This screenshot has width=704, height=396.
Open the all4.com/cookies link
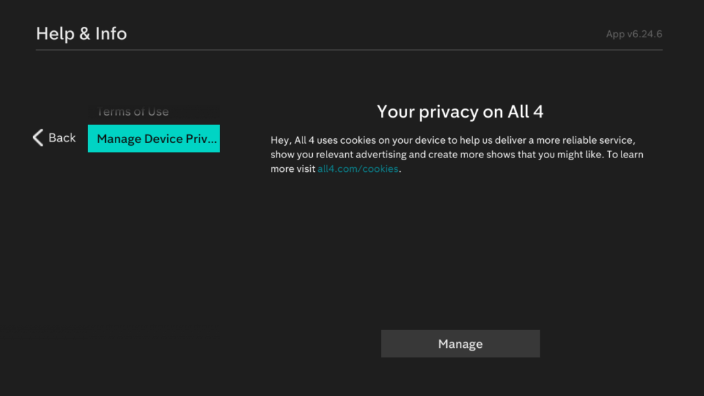[357, 169]
